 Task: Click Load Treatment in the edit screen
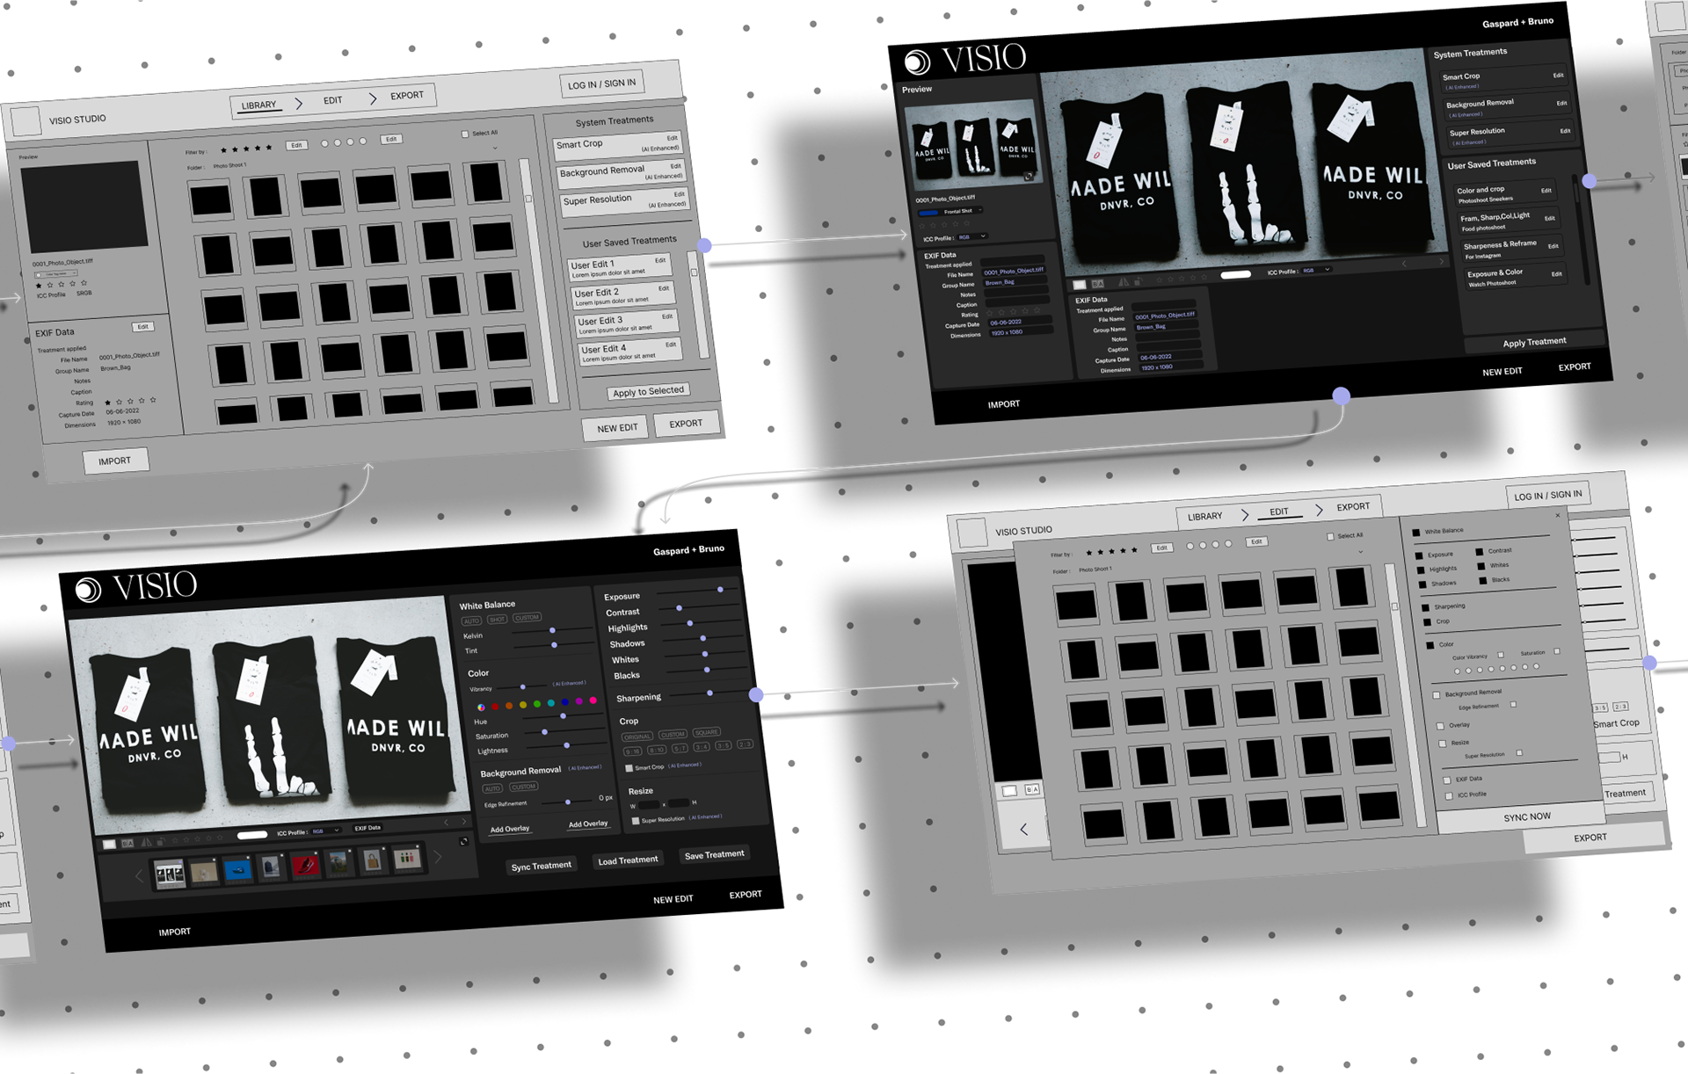(628, 860)
